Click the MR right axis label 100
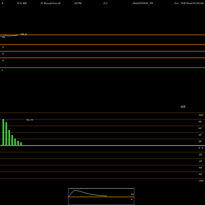 pos(201,115)
